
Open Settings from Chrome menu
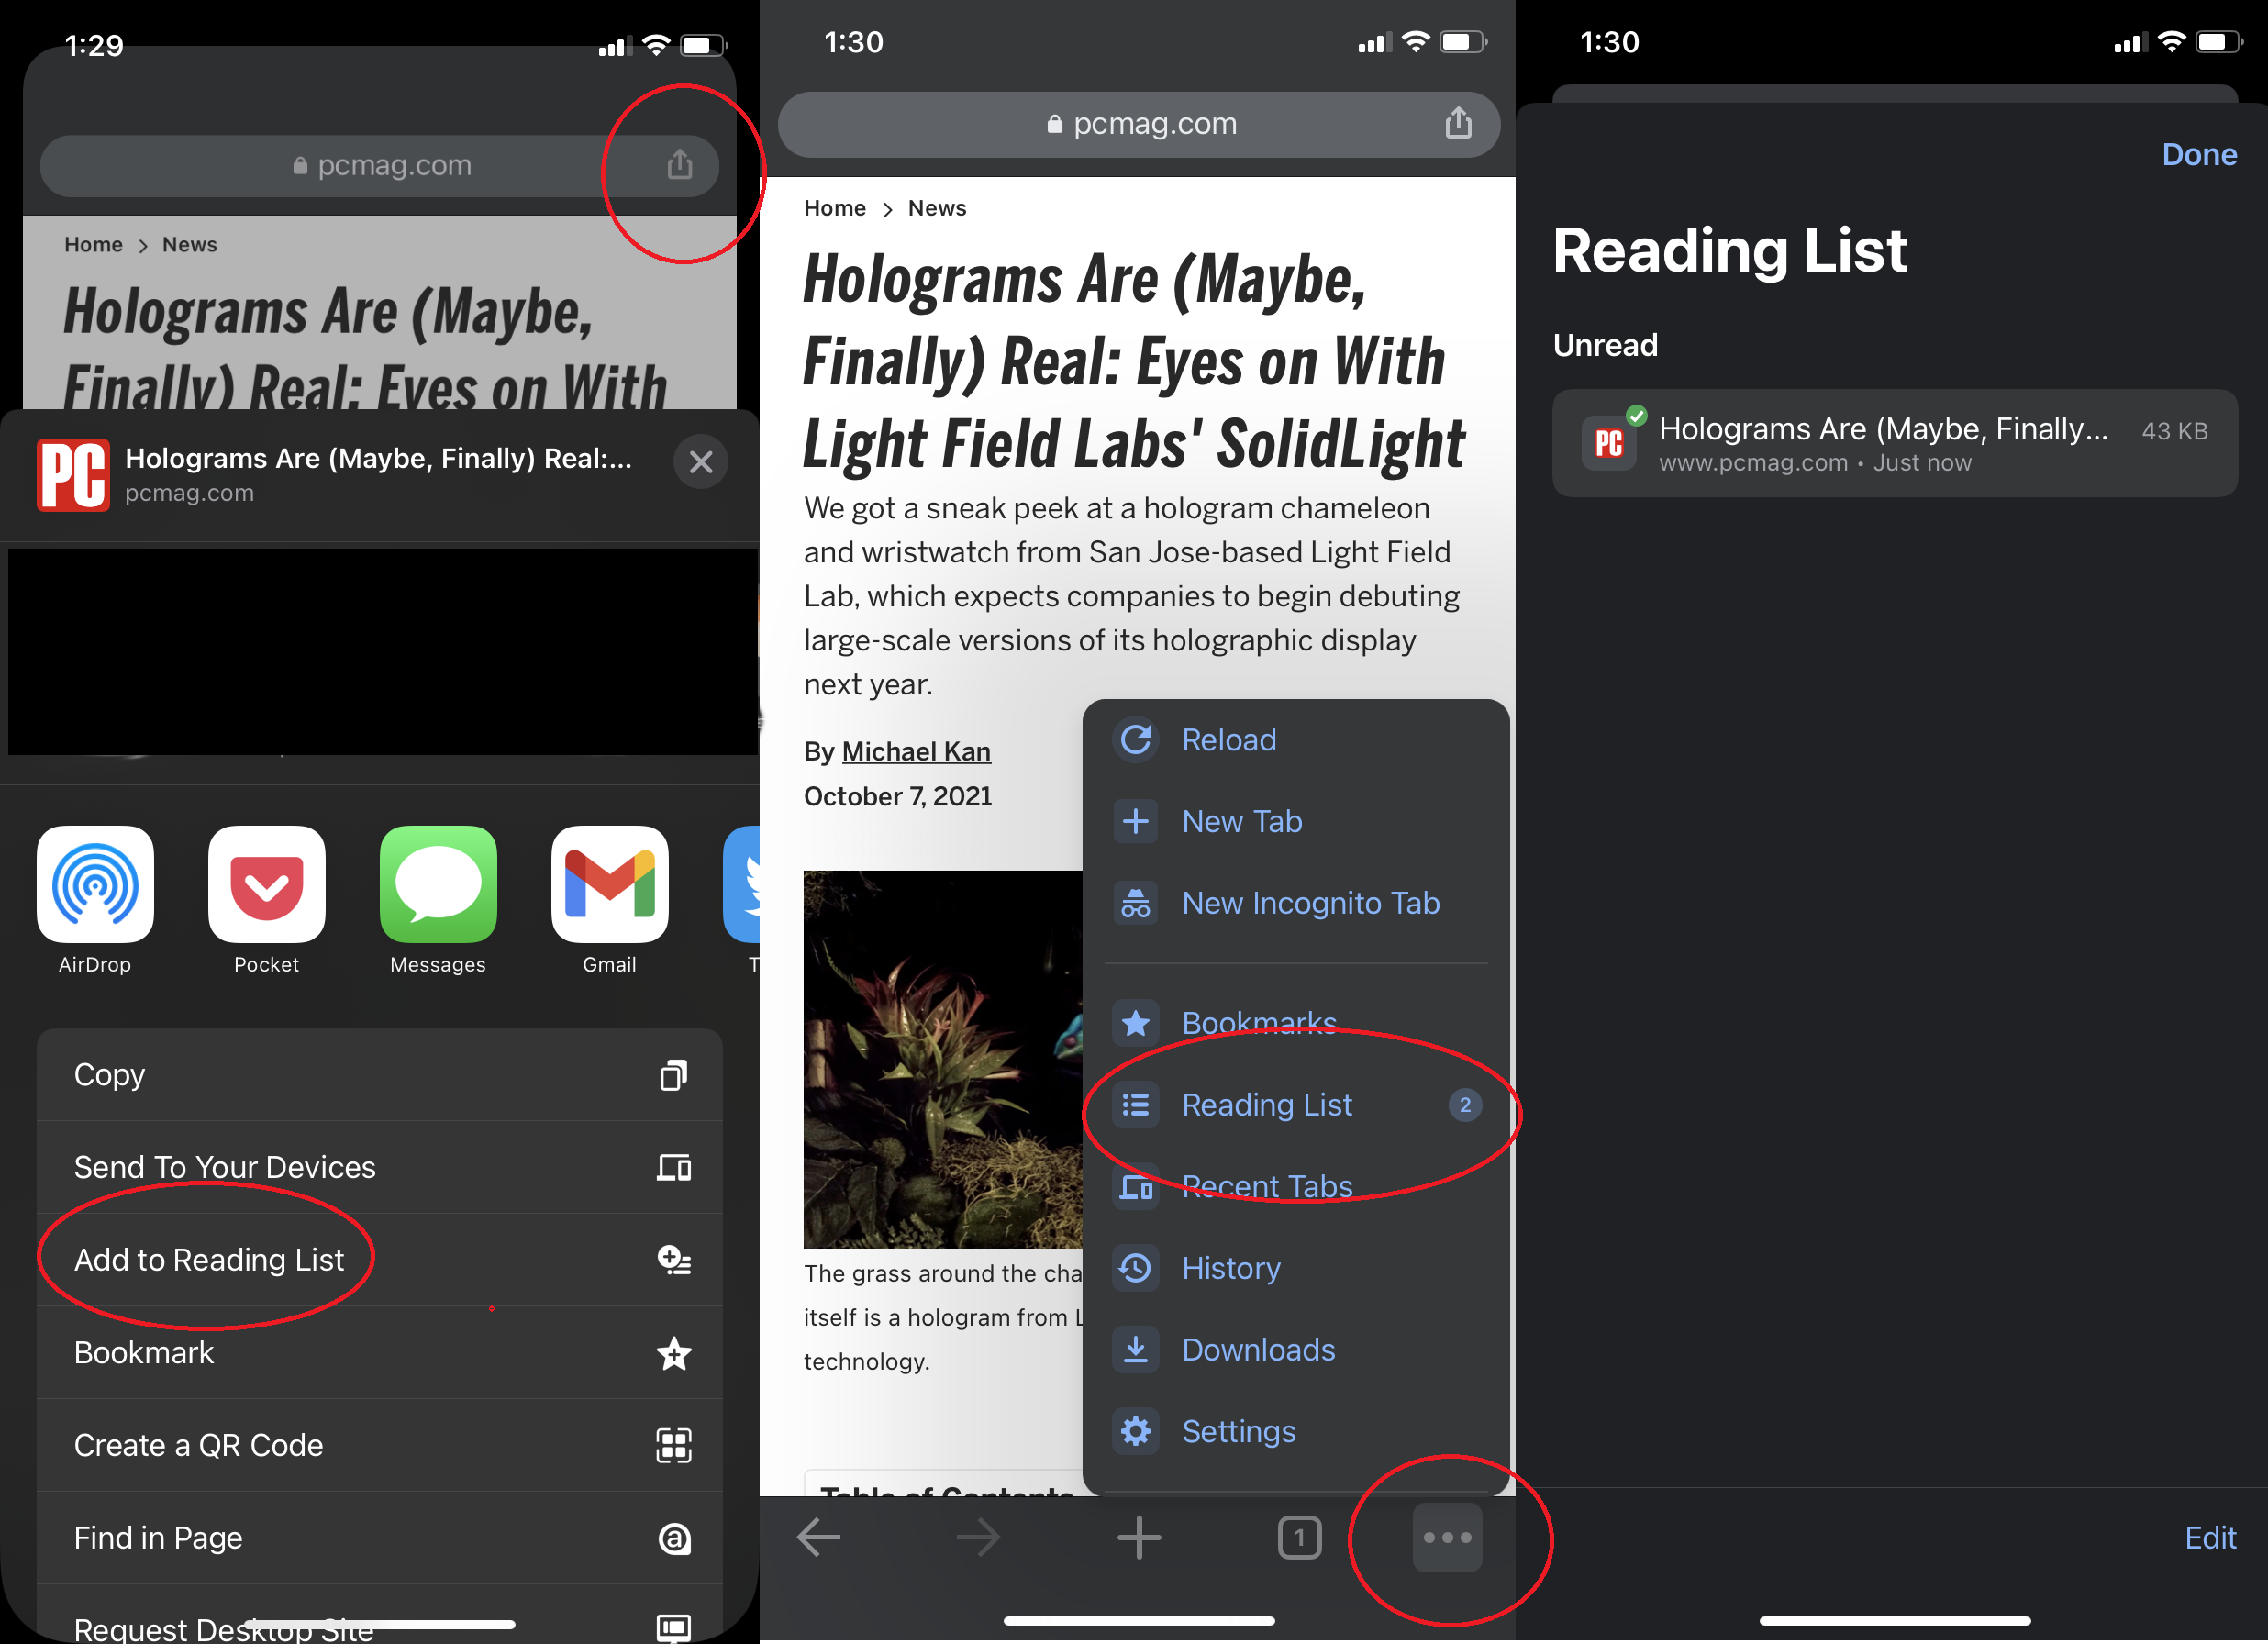pos(1296,1432)
